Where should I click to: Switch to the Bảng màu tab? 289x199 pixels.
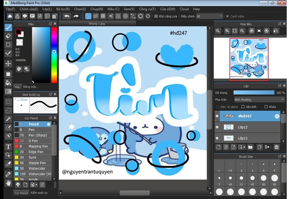tap(30, 87)
